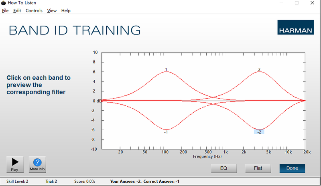Viewport: 321px width, 186px height.
Task: Open the File menu
Action: 5,11
